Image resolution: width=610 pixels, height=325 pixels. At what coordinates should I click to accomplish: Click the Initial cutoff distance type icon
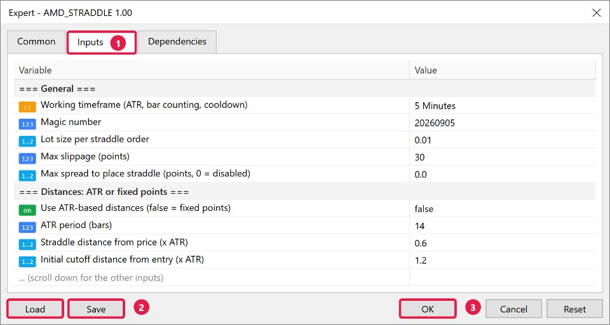tap(27, 262)
